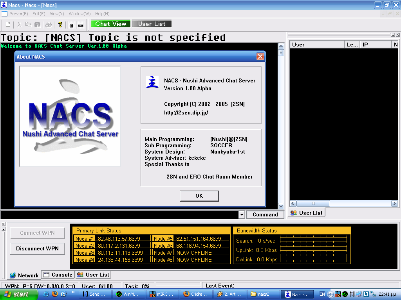Click Node #3 address 80.116.11.113:6699

[x=123, y=253]
